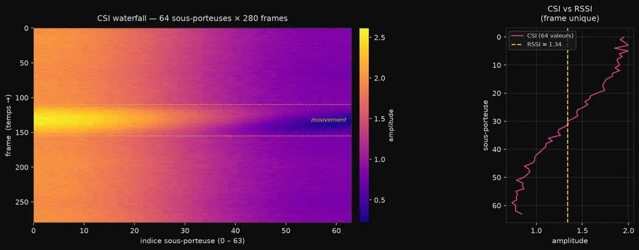The width and height of the screenshot is (639, 250).
Task: Click the colorbar gradient strip
Action: pyautogui.click(x=364, y=125)
